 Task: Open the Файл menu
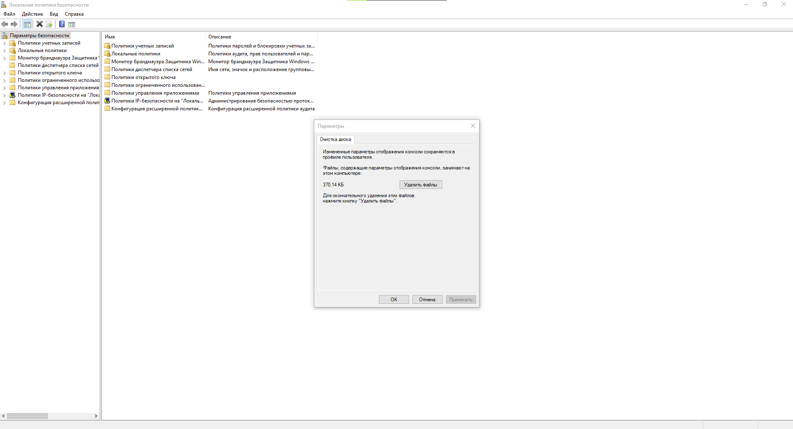[x=9, y=14]
